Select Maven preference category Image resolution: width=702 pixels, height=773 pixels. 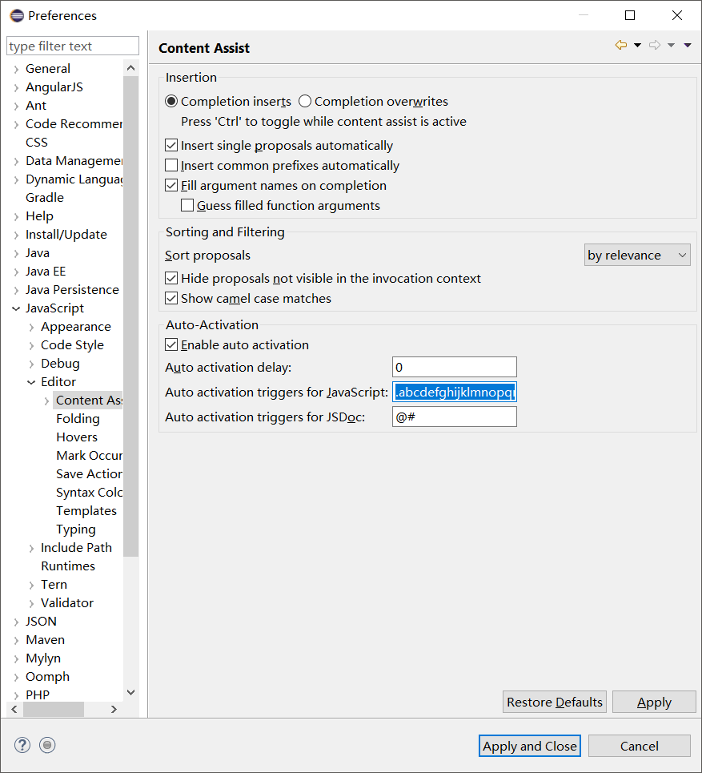click(x=45, y=639)
